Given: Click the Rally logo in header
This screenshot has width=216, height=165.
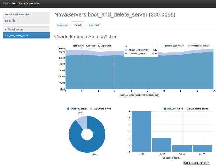Looking at the screenshot, I should (6, 4).
